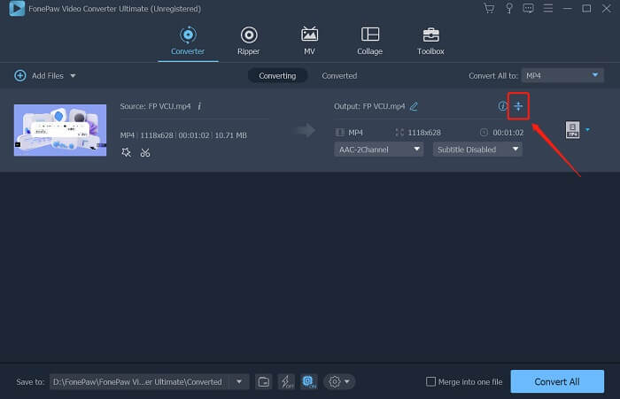Open the feedback chat icon

point(528,8)
